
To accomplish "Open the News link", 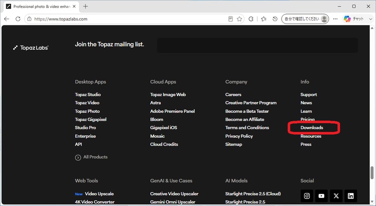I will point(306,103).
